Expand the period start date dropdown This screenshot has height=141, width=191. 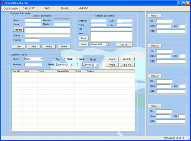(x=72, y=65)
